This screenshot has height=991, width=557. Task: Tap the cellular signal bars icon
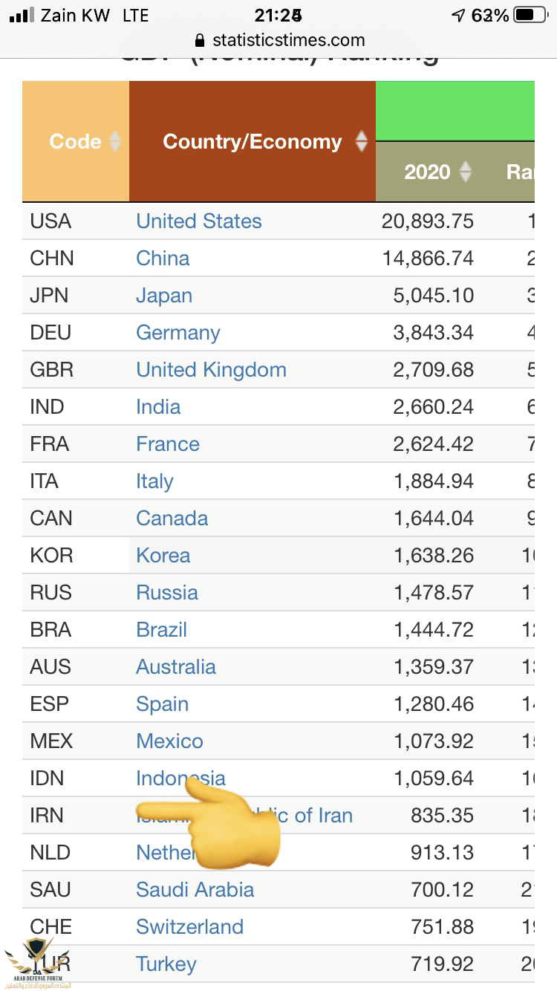coord(23,15)
